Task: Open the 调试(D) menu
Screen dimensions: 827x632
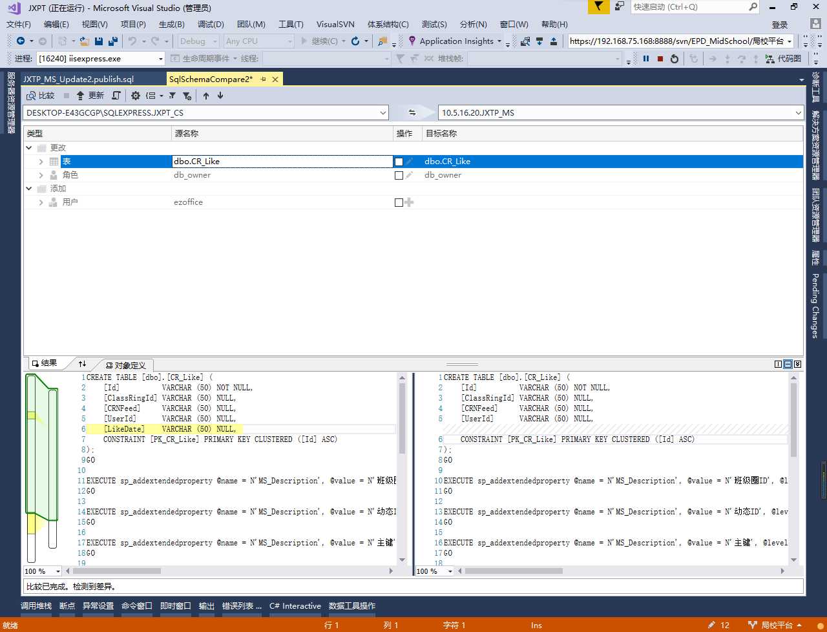Action: tap(211, 24)
